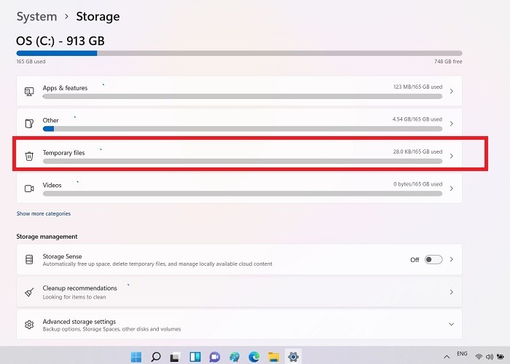Open the Widgets panel from taskbar

click(195, 357)
